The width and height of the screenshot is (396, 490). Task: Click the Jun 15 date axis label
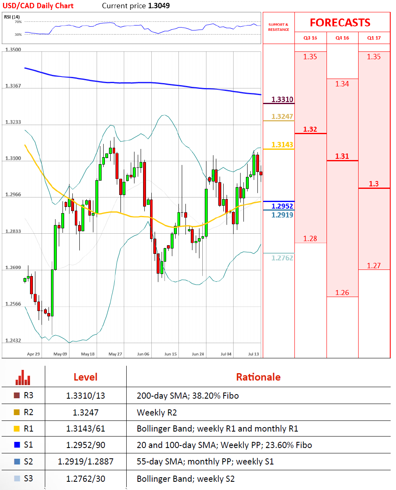click(x=170, y=354)
